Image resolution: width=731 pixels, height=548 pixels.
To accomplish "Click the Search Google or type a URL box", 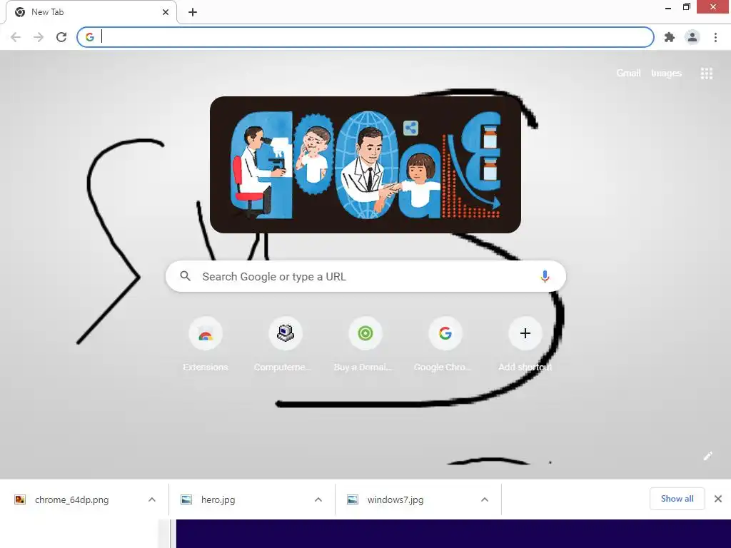I will pyautogui.click(x=365, y=276).
